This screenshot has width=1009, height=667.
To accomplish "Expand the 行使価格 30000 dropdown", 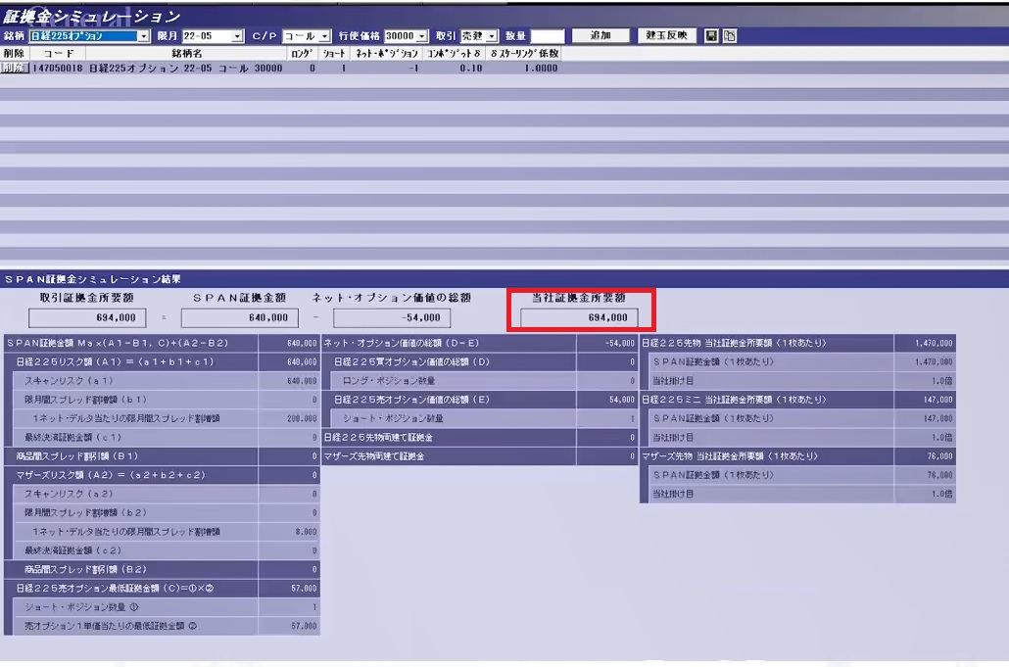I will coord(422,36).
